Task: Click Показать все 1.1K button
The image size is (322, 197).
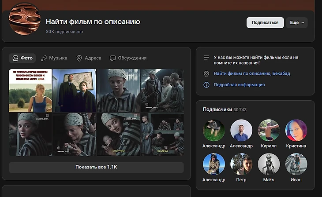Action: [x=96, y=168]
